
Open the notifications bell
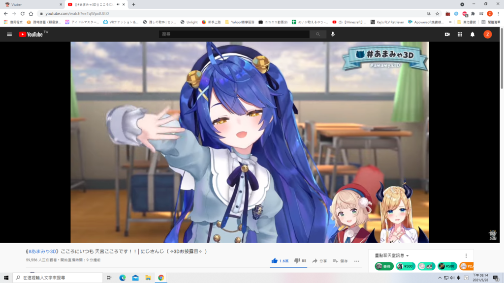click(472, 34)
